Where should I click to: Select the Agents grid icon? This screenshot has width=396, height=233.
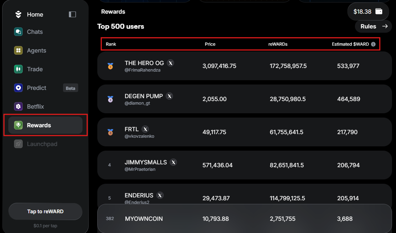[18, 50]
